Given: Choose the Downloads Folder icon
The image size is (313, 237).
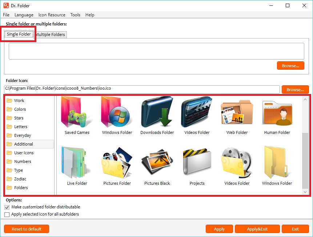Looking at the screenshot, I should tap(156, 113).
